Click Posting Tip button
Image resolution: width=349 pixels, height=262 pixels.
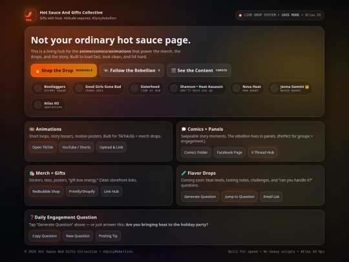[x=108, y=236]
